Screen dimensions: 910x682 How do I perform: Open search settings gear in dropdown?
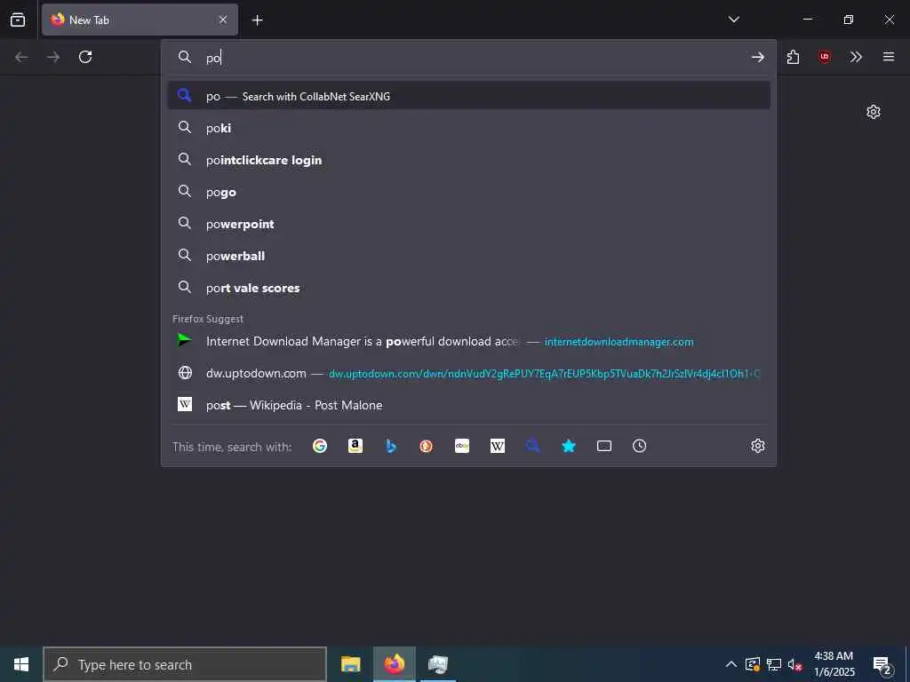[758, 446]
